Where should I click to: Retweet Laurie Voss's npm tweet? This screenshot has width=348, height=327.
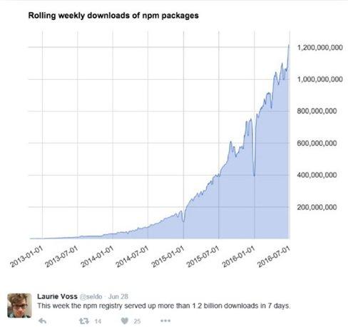pyautogui.click(x=84, y=321)
